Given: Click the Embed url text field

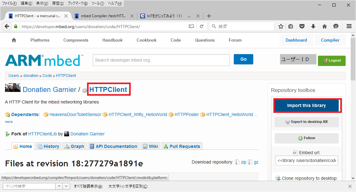Looking at the screenshot, I should point(306,160).
